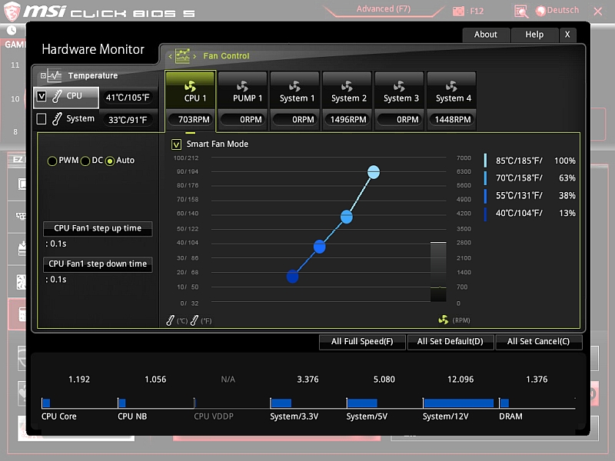The height and width of the screenshot is (461, 615).
Task: Click the 703RPM reading under CPU 1
Action: point(190,120)
